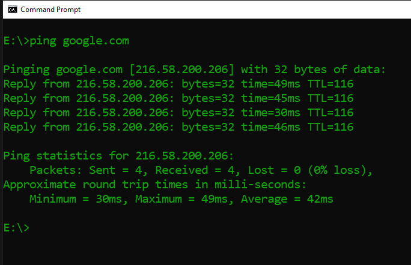Screen dimensions: 411x265
Task: Click the 'Minimum = 30ms' statistics line
Action: point(181,199)
